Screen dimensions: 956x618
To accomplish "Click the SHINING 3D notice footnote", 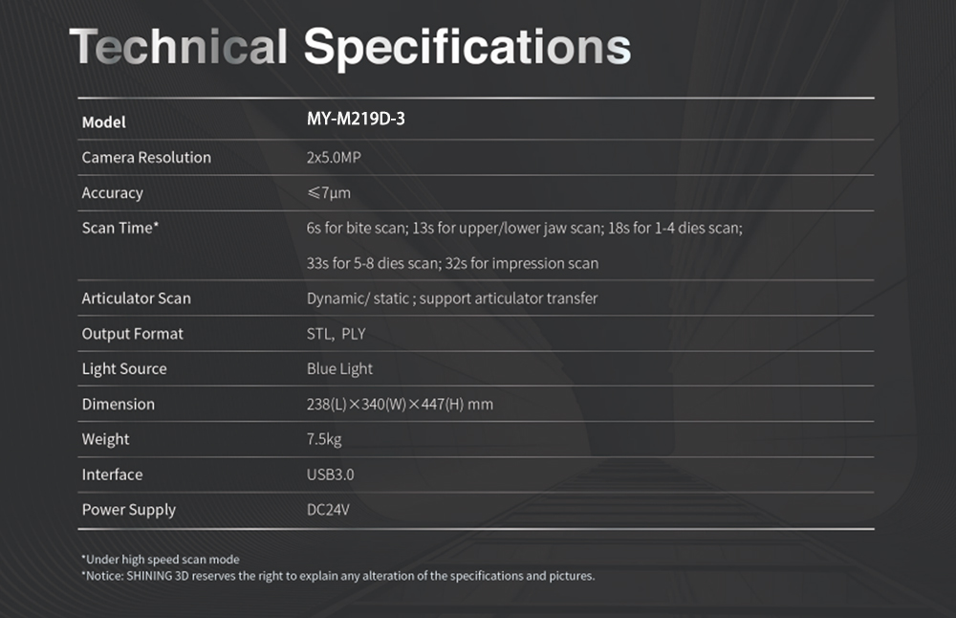I will click(337, 576).
